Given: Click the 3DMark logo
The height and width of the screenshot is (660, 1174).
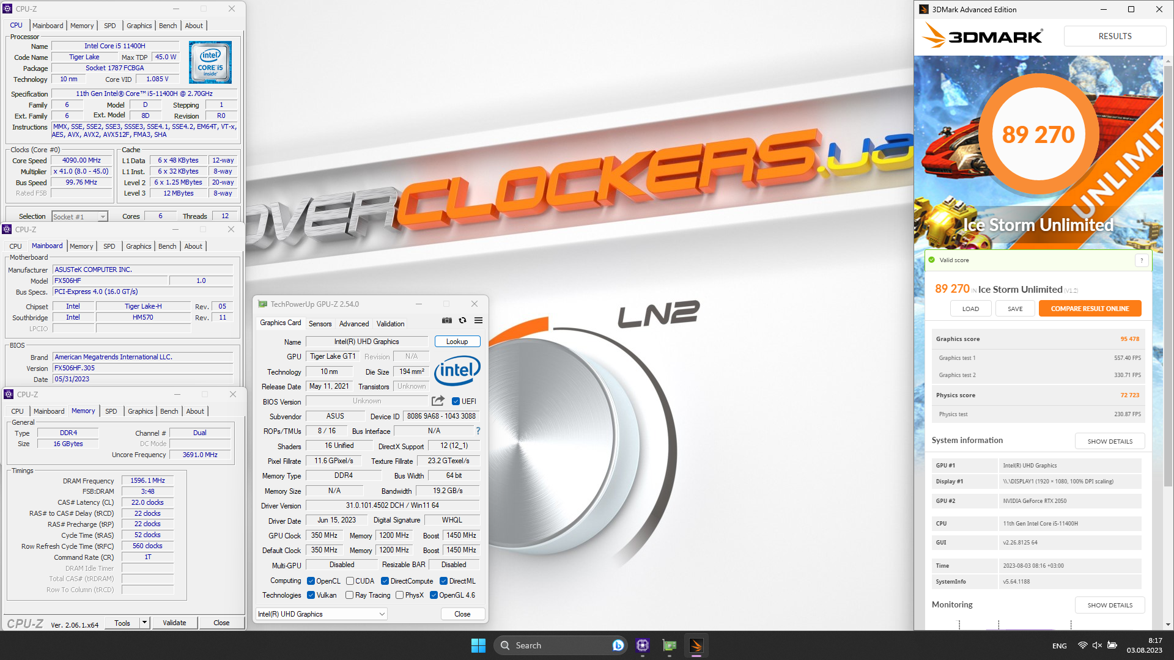Looking at the screenshot, I should coord(983,35).
